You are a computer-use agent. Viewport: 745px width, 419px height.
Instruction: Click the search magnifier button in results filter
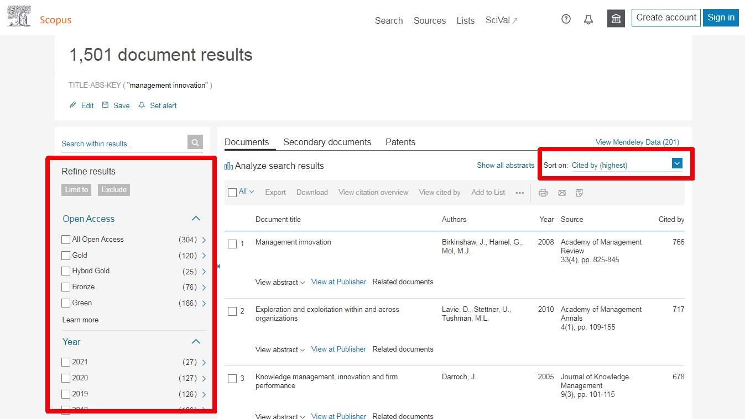pos(195,142)
